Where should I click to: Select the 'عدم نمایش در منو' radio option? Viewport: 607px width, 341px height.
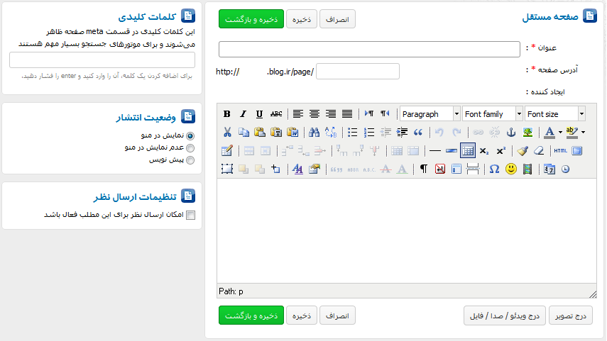click(x=190, y=147)
